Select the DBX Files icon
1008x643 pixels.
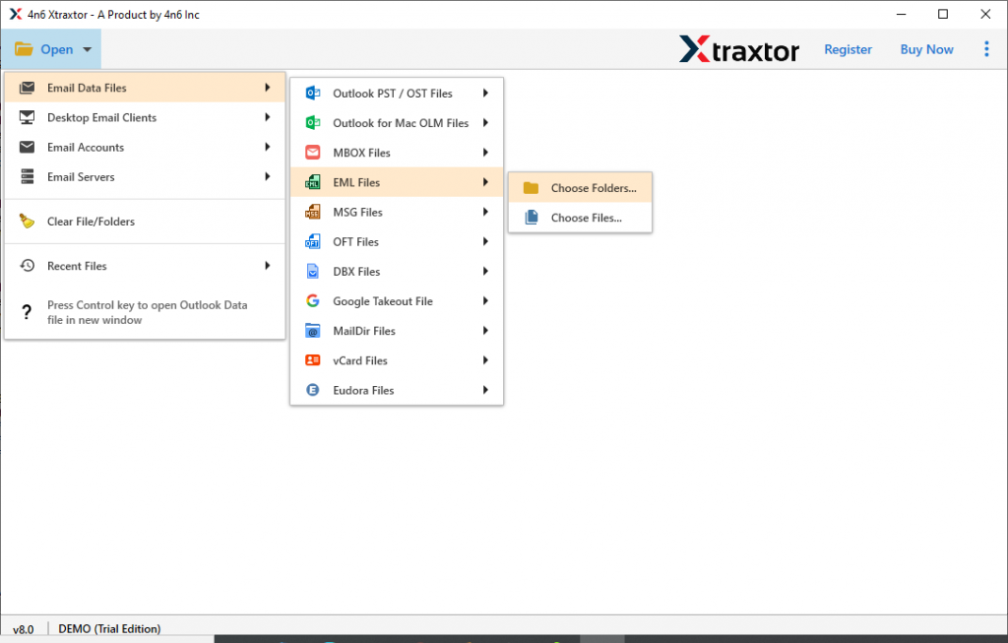pyautogui.click(x=315, y=271)
